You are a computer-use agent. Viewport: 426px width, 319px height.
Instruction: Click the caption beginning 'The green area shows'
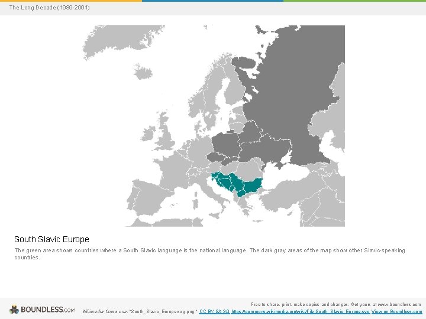tap(209, 254)
